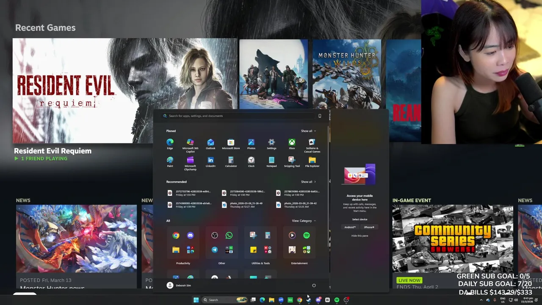The width and height of the screenshot is (542, 305).
Task: Open Chrome from the taskbar
Action: tap(299, 300)
